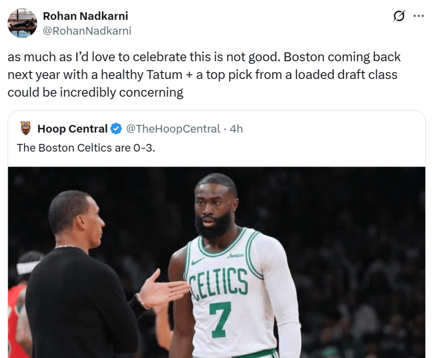Click the main tweet text about Boston
Viewport: 435px width, 358px height.
click(204, 75)
